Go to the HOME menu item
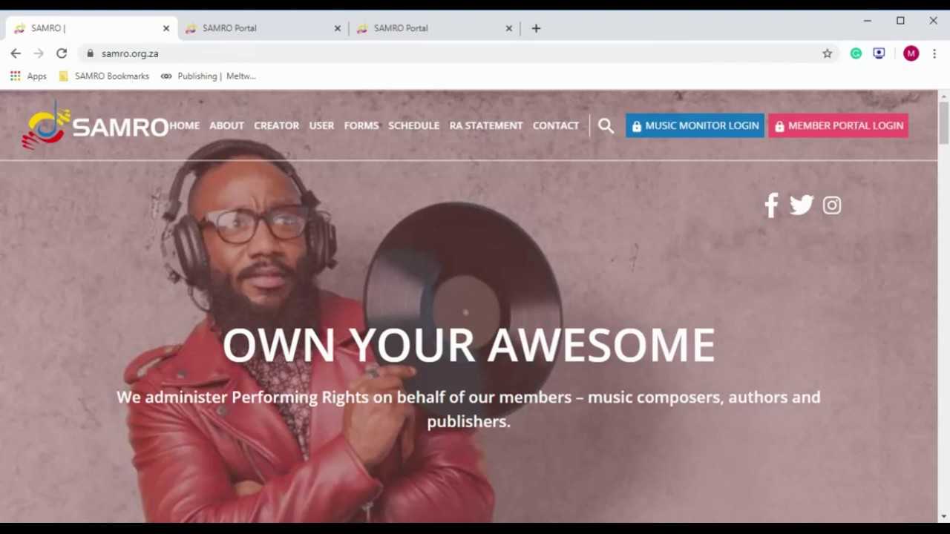This screenshot has height=534, width=950. coord(184,126)
